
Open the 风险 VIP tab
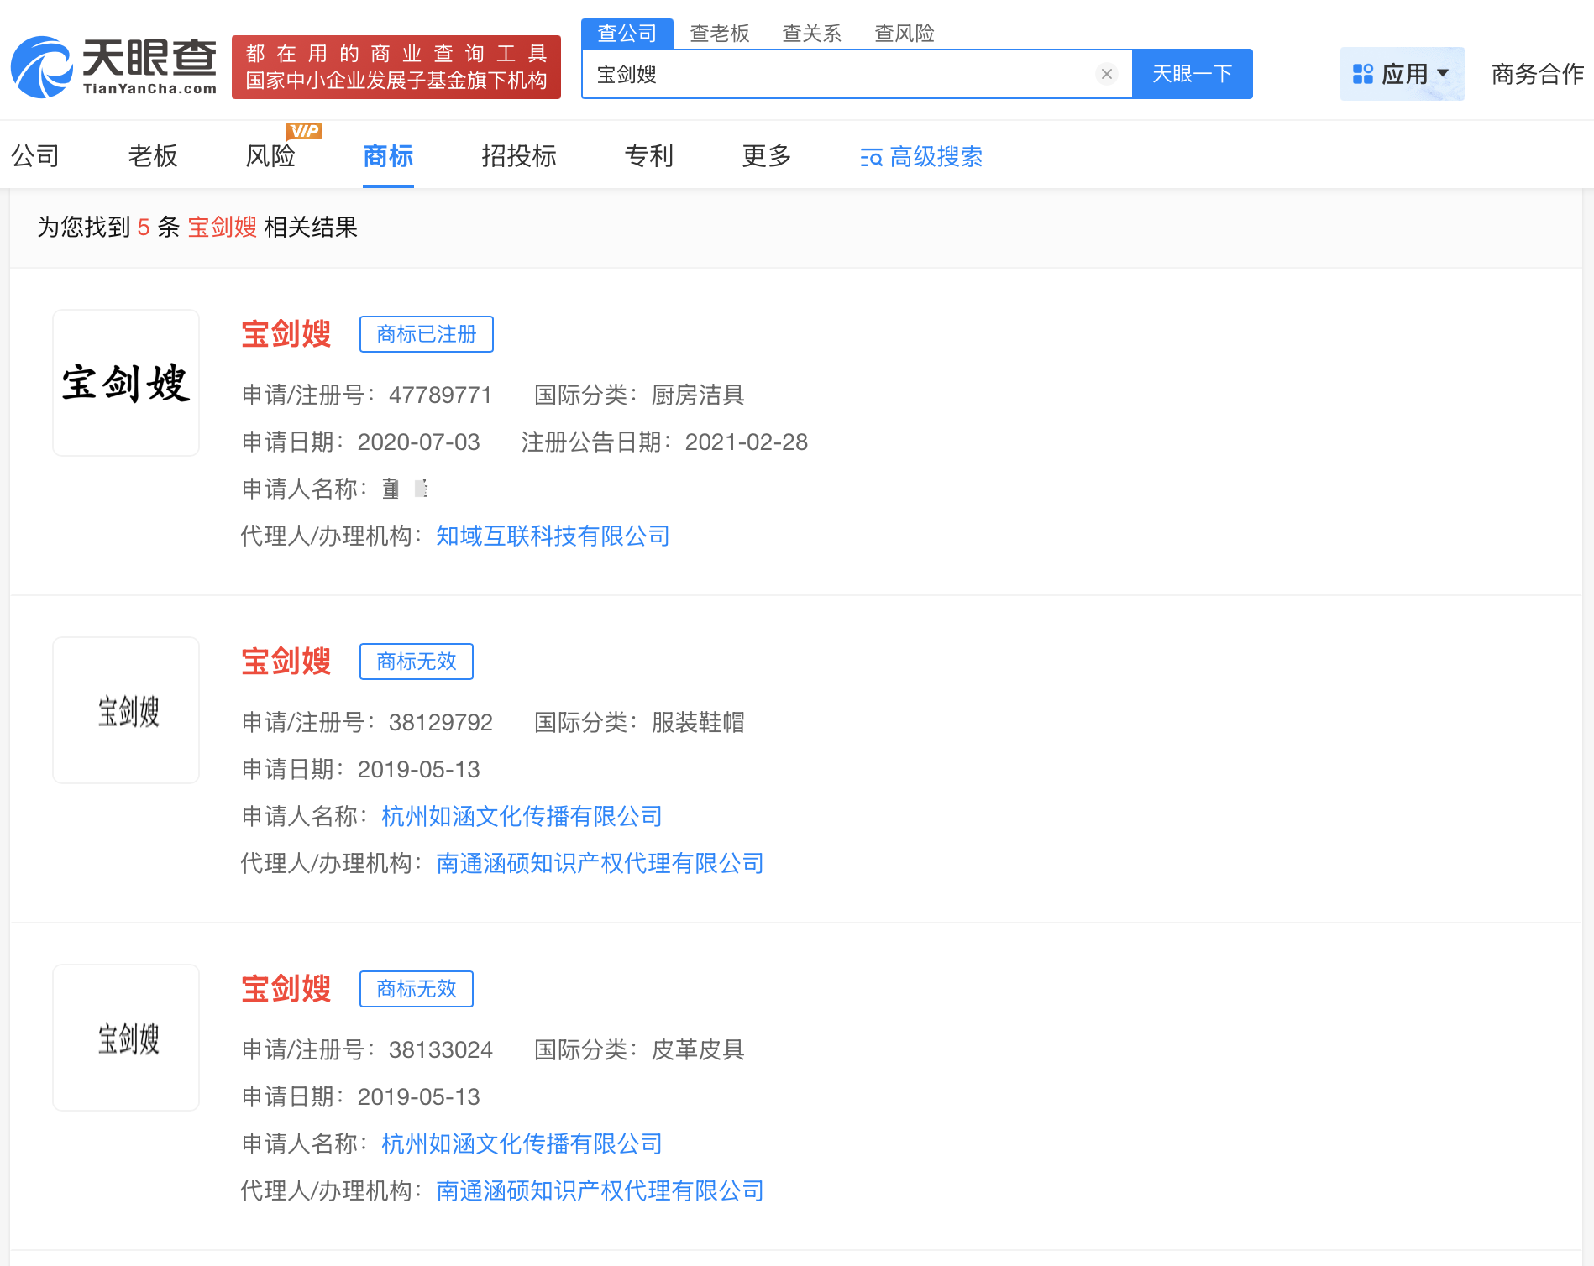(270, 156)
